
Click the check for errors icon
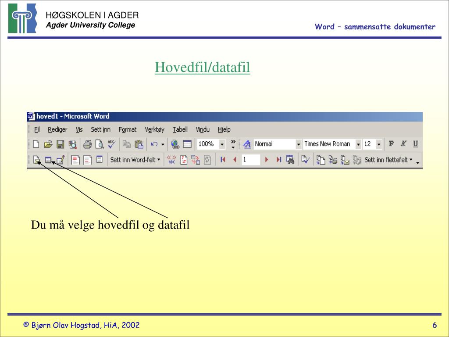point(306,159)
